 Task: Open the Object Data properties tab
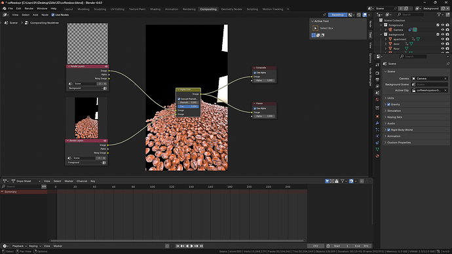tap(377, 149)
